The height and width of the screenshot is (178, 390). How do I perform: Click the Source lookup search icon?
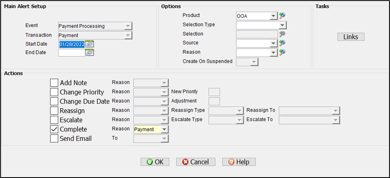coord(283,43)
